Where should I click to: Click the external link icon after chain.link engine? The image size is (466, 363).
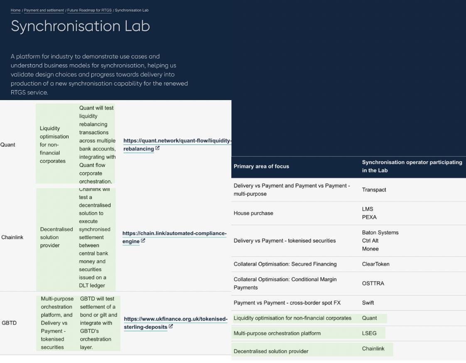(x=143, y=240)
